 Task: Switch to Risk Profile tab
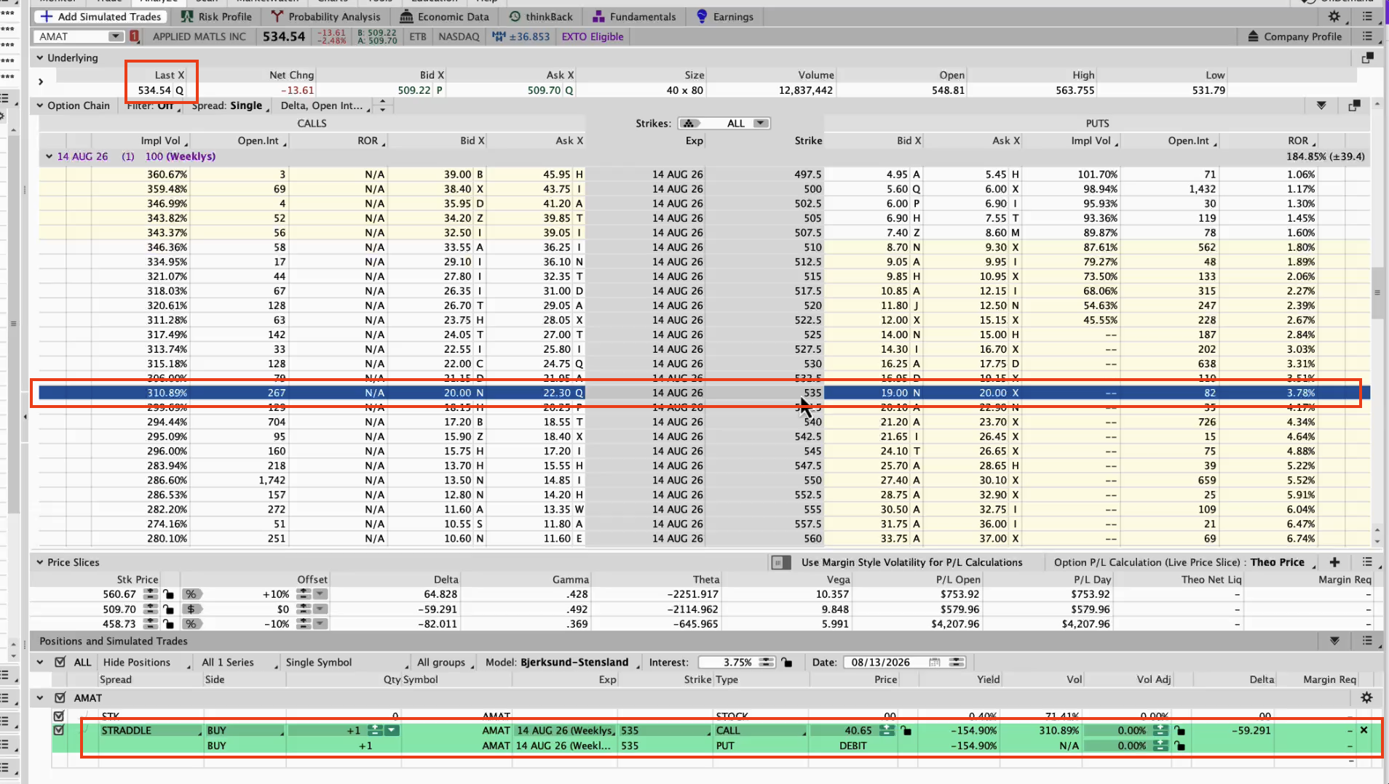pyautogui.click(x=216, y=17)
